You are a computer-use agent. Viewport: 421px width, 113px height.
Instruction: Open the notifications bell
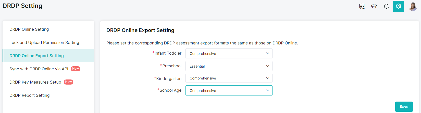pyautogui.click(x=386, y=6)
